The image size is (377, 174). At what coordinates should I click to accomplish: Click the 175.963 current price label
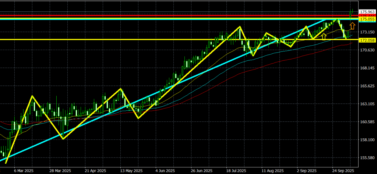click(x=367, y=12)
